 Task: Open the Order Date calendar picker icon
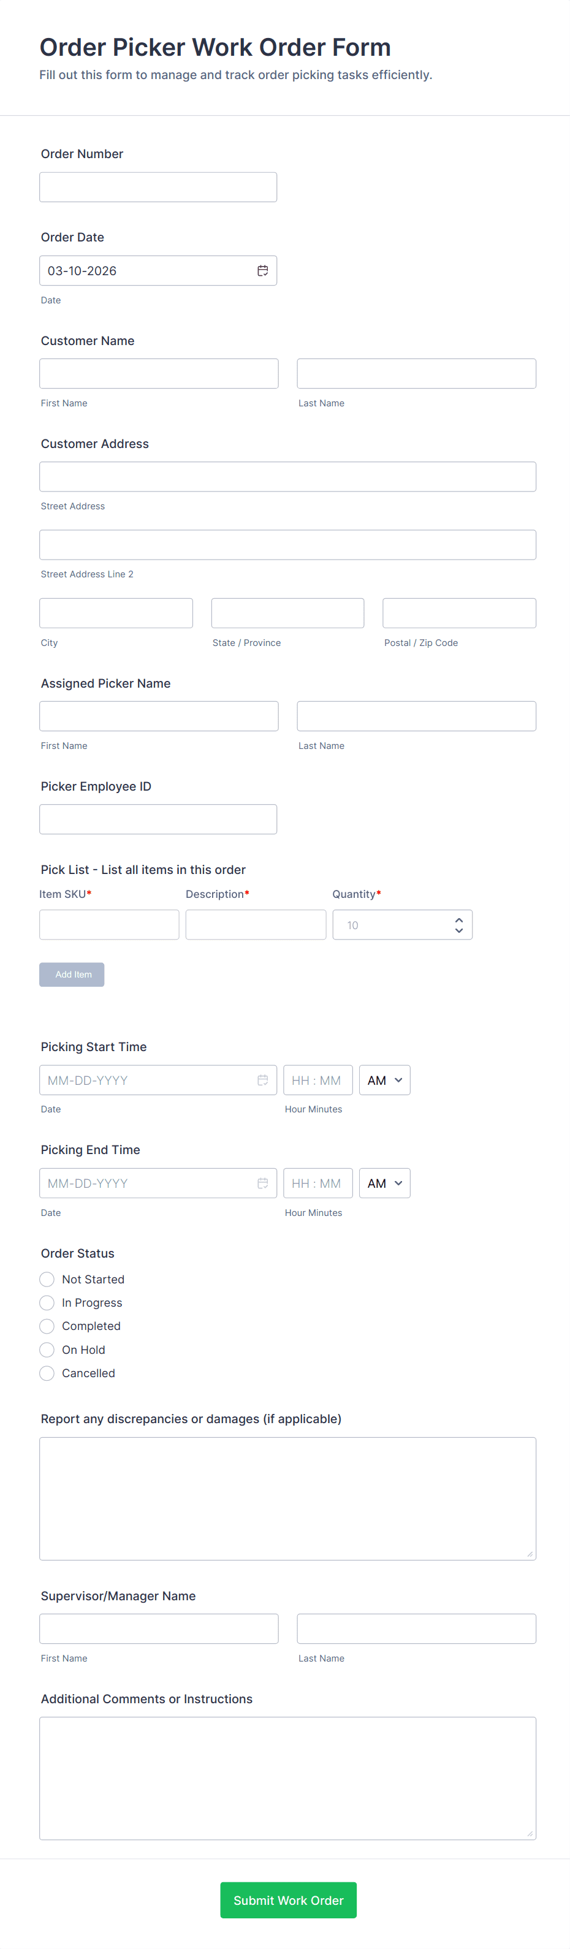263,271
